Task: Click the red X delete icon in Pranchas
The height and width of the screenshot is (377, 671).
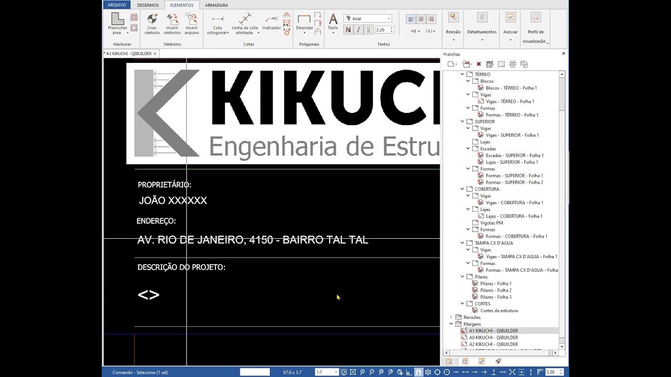Action: click(479, 64)
